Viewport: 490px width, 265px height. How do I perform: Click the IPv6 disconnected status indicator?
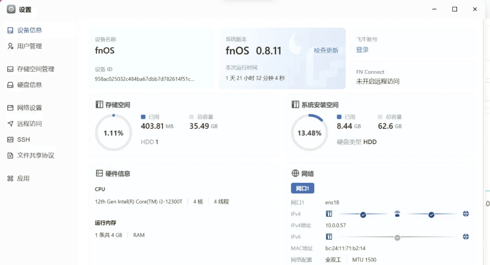(397, 237)
